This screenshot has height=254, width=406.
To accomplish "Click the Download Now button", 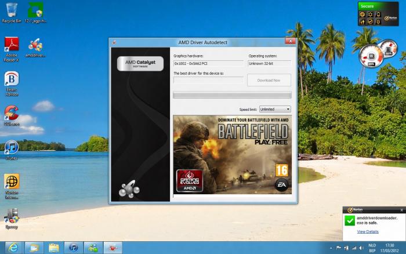I will 269,80.
